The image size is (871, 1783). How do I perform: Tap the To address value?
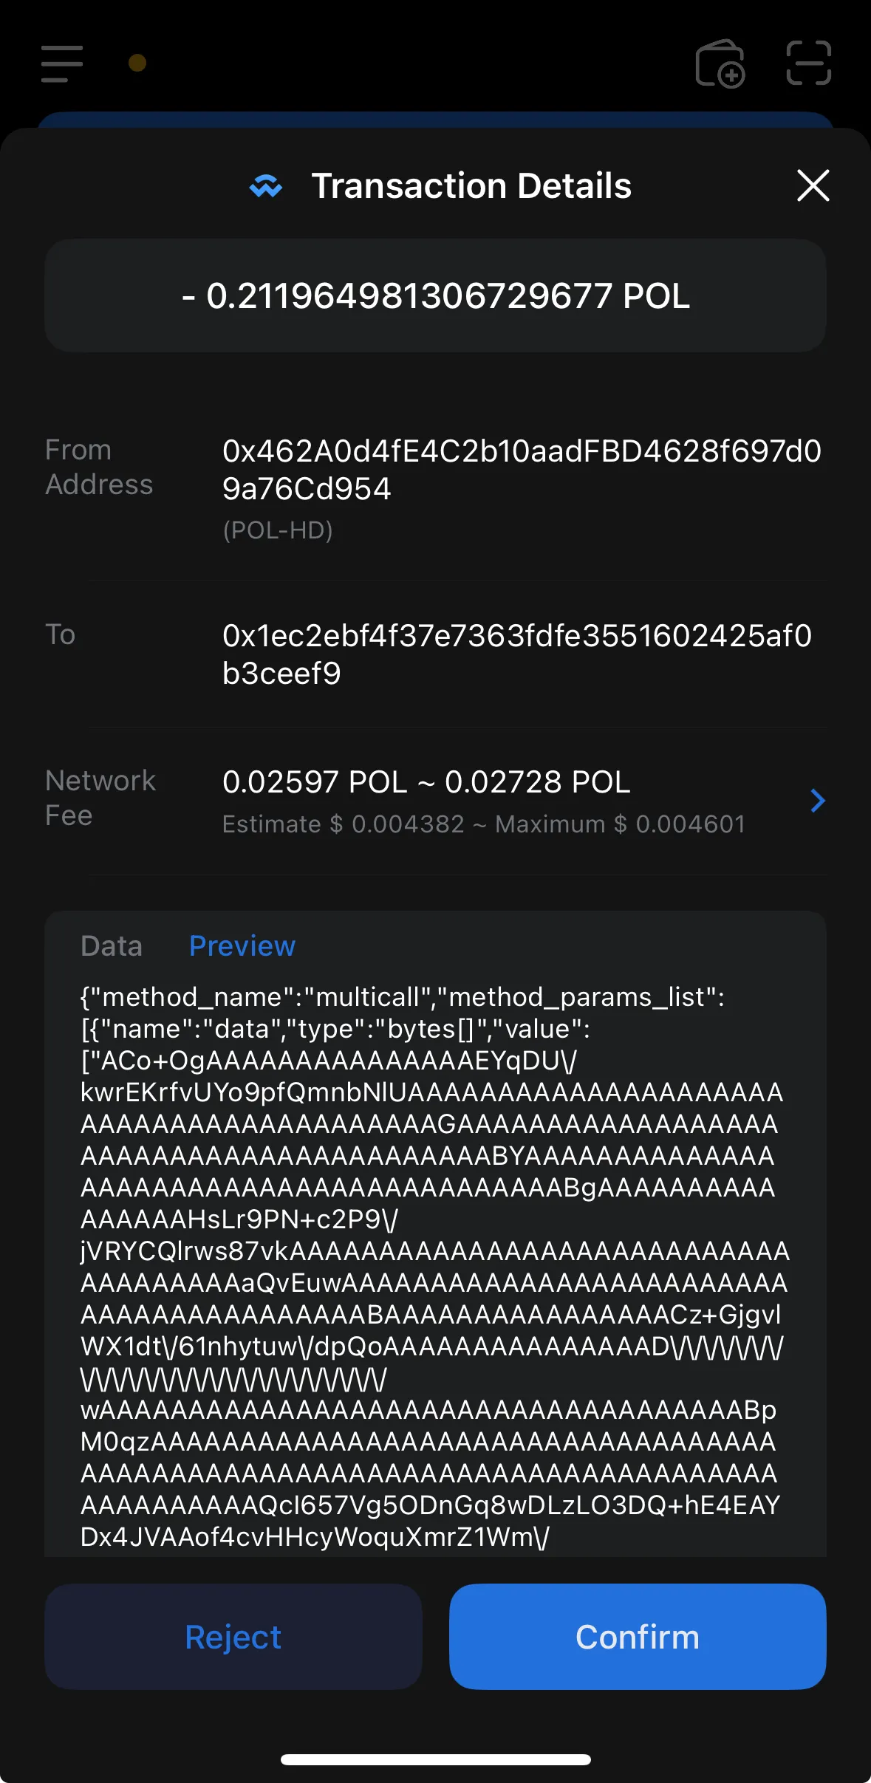point(517,653)
